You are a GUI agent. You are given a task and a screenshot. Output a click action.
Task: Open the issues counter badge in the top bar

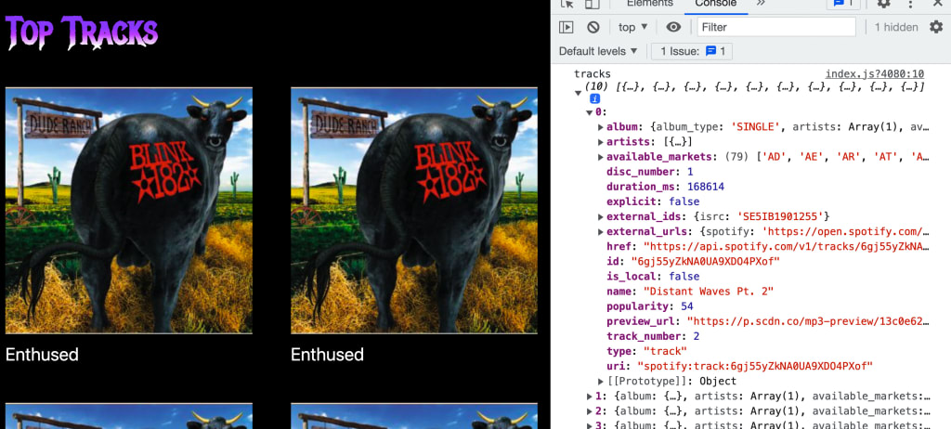[x=843, y=3]
